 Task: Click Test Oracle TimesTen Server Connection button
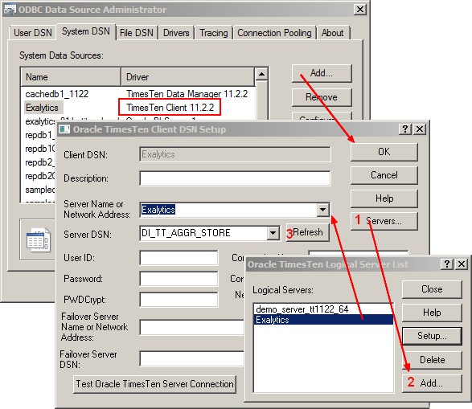[x=154, y=384]
